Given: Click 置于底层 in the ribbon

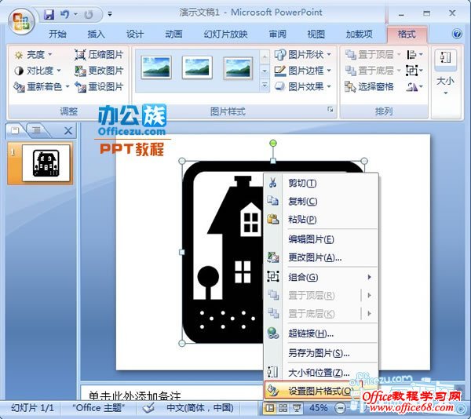Looking at the screenshot, I should click(x=373, y=71).
